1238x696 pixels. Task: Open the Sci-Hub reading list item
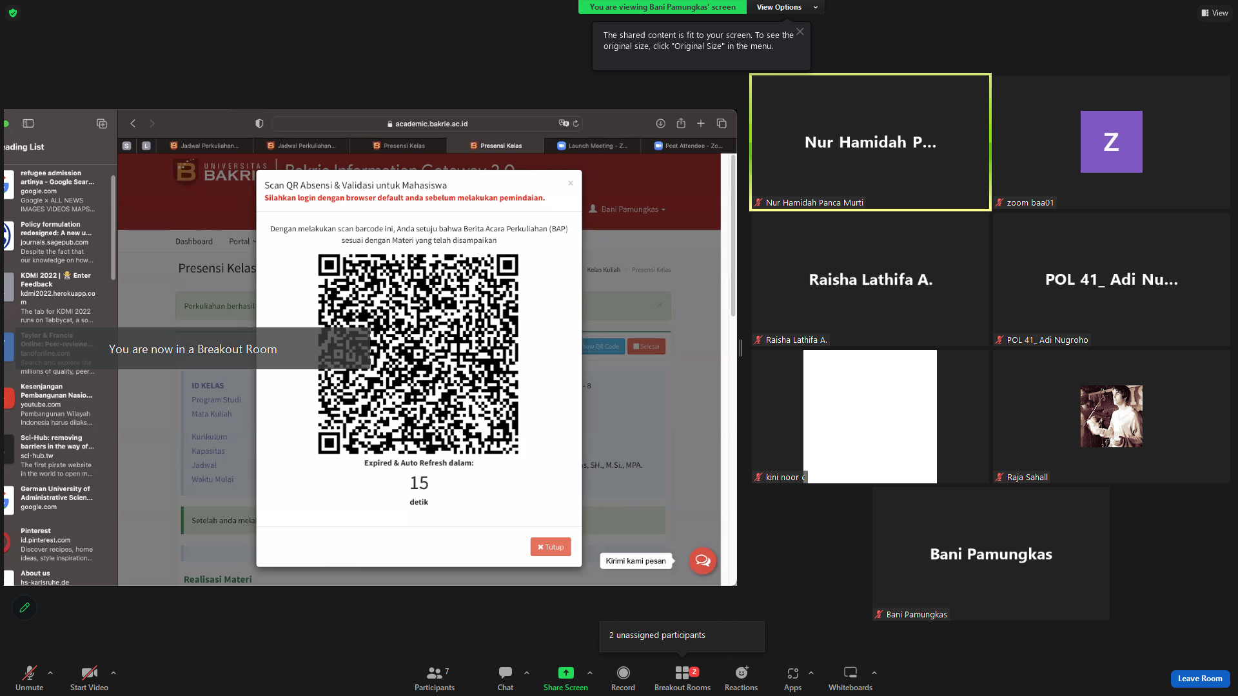click(57, 456)
